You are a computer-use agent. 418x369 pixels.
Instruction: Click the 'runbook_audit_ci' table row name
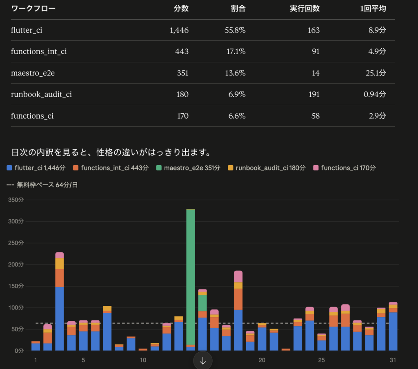[x=41, y=94]
